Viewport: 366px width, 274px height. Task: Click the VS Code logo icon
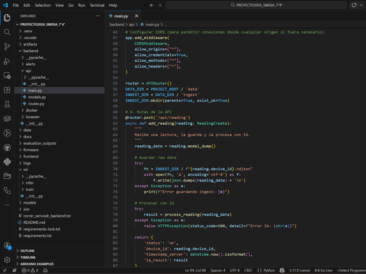(5, 5)
